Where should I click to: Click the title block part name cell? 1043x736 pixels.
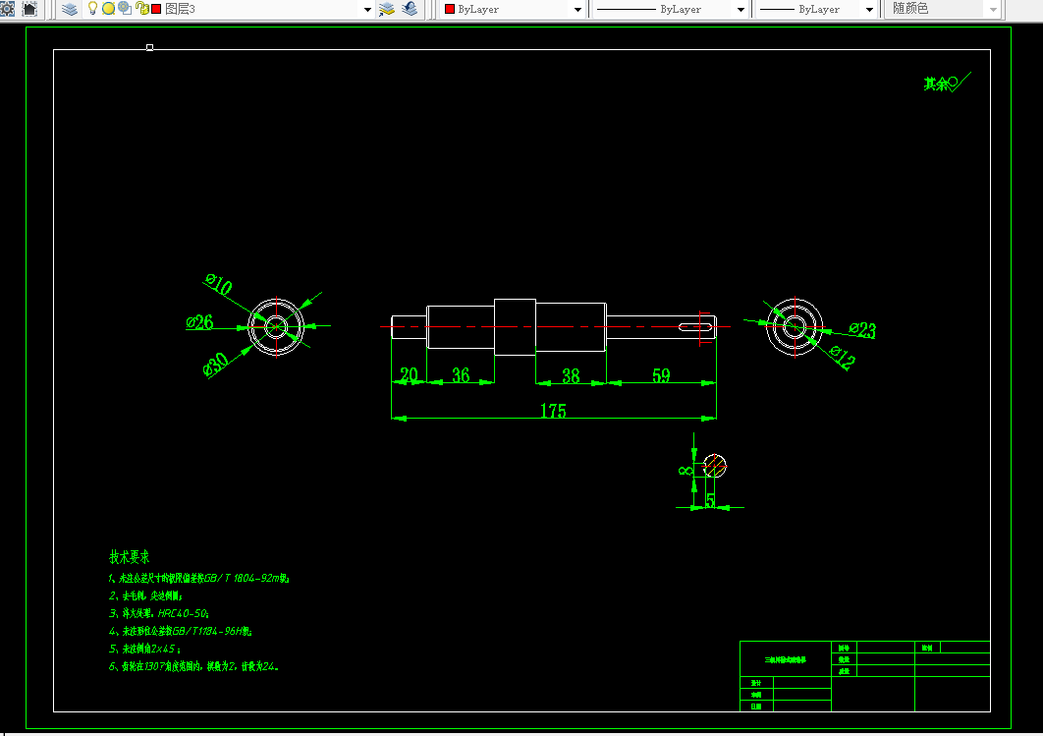[x=786, y=659]
